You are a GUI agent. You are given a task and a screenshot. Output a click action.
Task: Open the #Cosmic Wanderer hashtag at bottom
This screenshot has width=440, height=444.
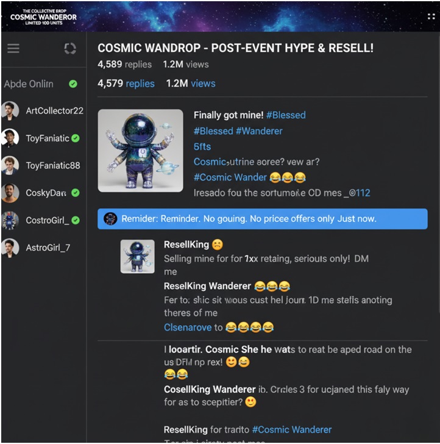(x=292, y=429)
